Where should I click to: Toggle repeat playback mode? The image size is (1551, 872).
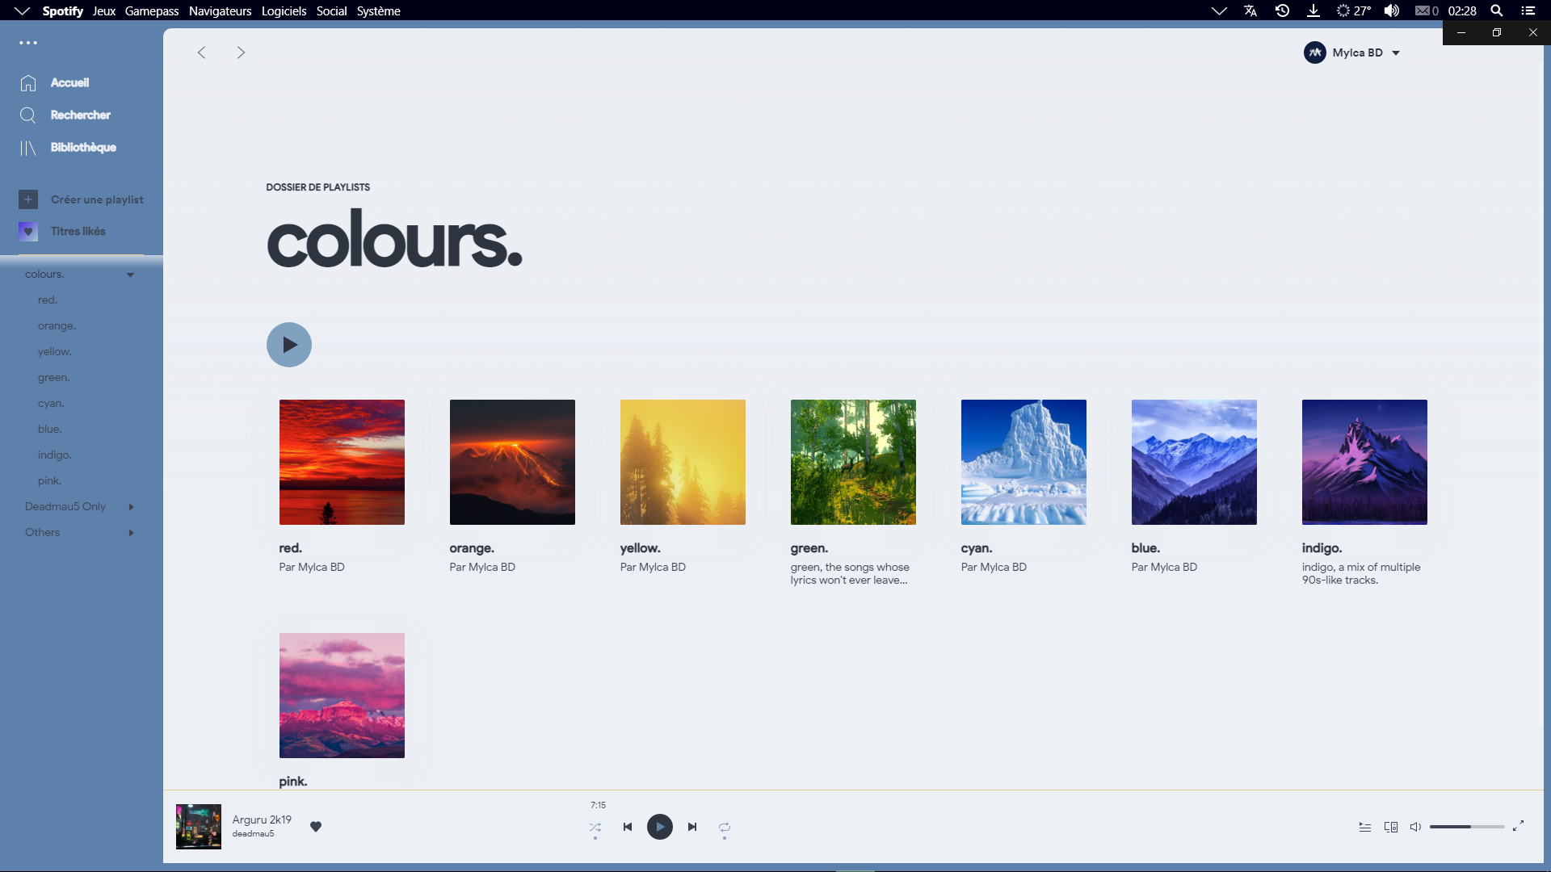point(725,827)
